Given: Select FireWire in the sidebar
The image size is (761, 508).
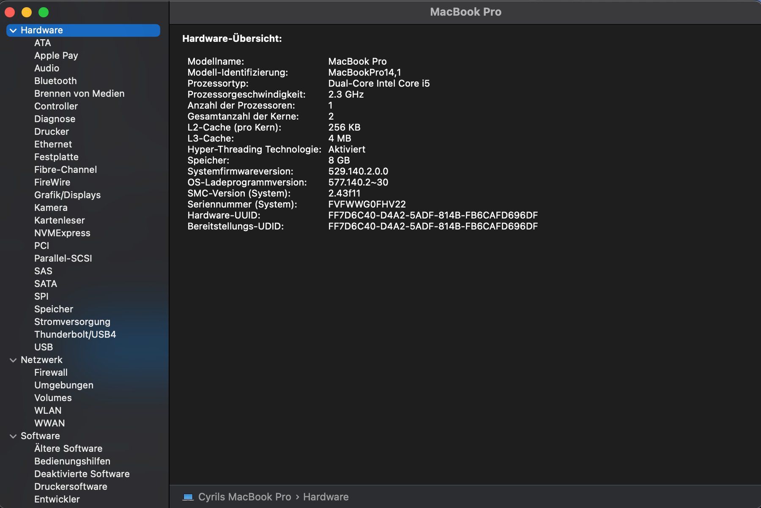Looking at the screenshot, I should pyautogui.click(x=52, y=183).
